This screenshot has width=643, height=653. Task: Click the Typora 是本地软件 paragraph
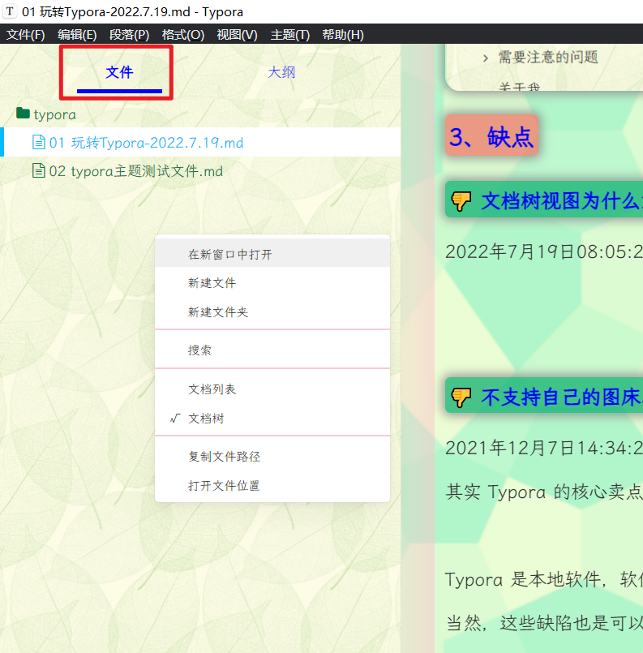pos(544,579)
